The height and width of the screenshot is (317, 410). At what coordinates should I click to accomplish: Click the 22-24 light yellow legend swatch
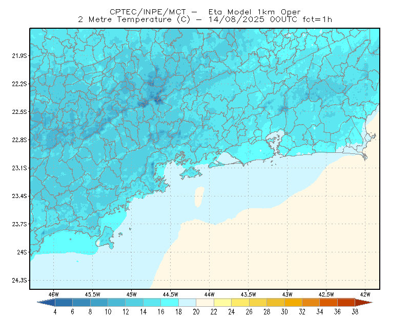(x=223, y=303)
